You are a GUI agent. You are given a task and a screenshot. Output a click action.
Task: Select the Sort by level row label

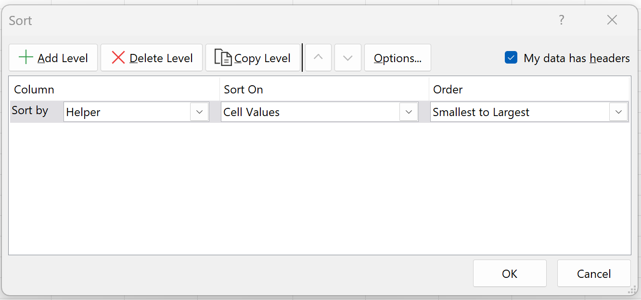pos(30,110)
